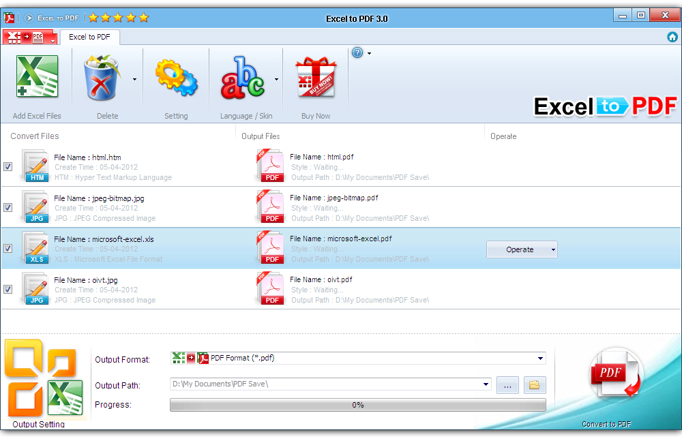The width and height of the screenshot is (682, 443).
Task: Expand the Delete dropdown arrow
Action: pos(134,79)
